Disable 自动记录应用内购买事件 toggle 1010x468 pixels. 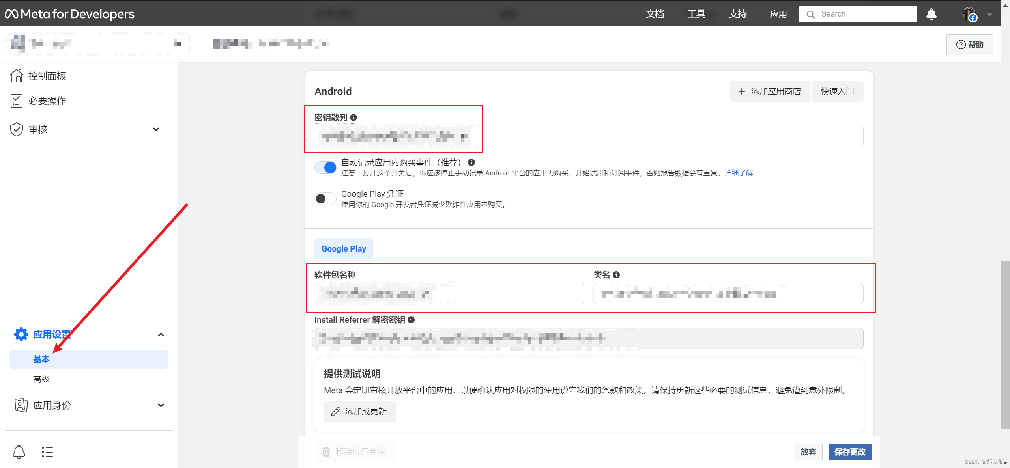325,168
